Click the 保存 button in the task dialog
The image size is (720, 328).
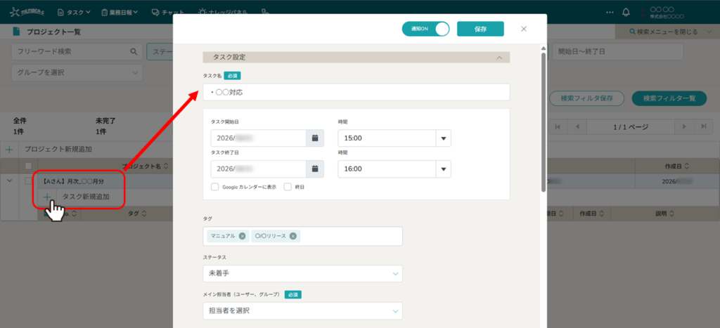point(480,29)
